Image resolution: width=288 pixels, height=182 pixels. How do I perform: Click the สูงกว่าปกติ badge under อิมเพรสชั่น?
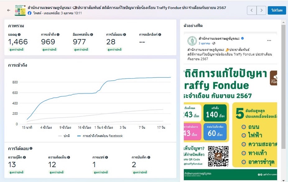coord(81,49)
